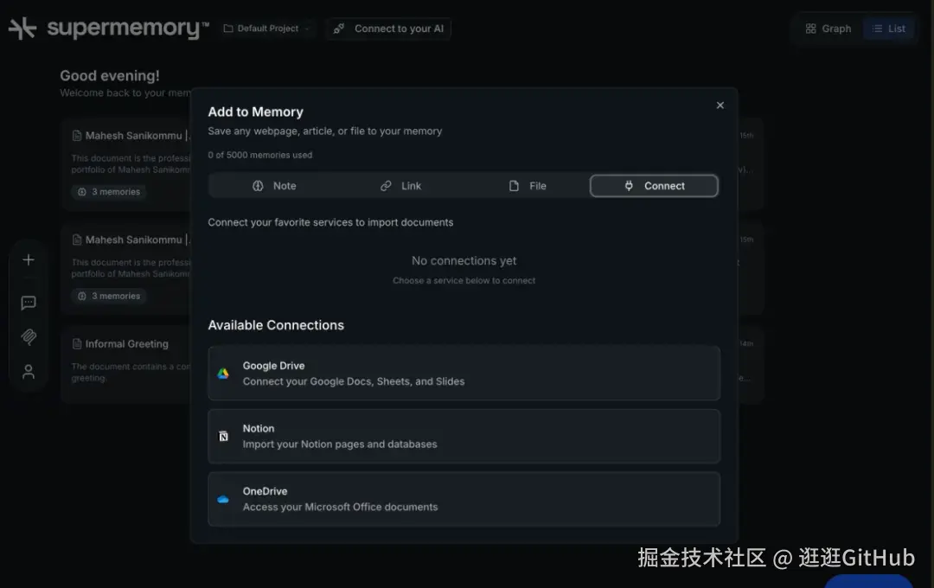Viewport: 934px width, 588px height.
Task: Close the Add to Memory dialog
Action: pyautogui.click(x=720, y=105)
